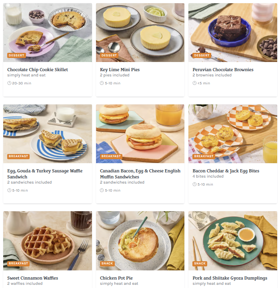Click DESSERT badge on Peruvian Chocolate Brownies photo
The width and height of the screenshot is (280, 288).
202,55
